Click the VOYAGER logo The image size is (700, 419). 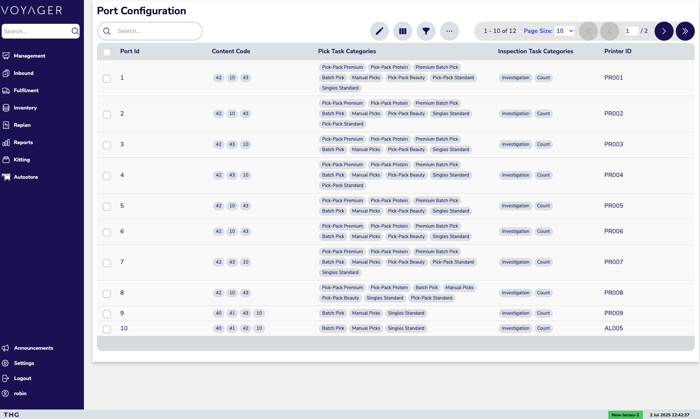[x=31, y=10]
